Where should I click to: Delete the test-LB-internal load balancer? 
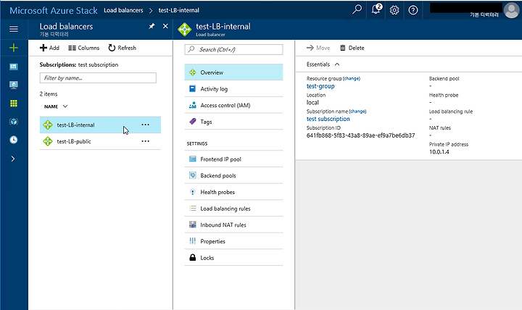point(352,48)
